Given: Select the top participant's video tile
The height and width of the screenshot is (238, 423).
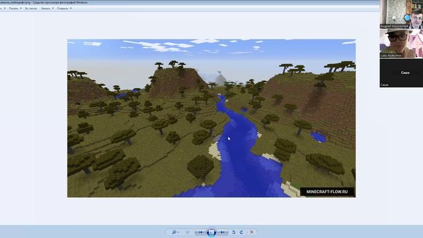Looking at the screenshot, I should click(x=401, y=15).
